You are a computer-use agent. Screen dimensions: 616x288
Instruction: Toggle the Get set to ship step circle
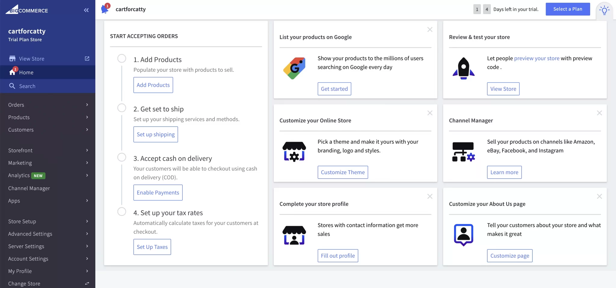click(x=122, y=108)
